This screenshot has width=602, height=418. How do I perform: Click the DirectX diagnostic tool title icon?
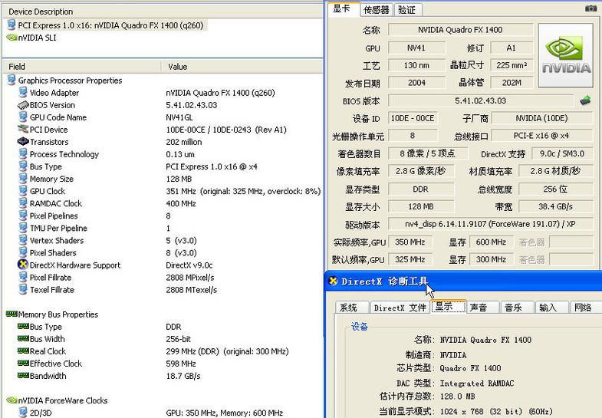click(x=333, y=281)
